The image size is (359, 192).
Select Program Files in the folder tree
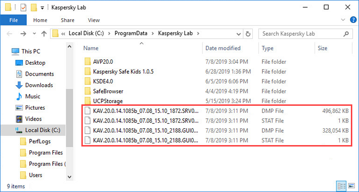[45, 153]
